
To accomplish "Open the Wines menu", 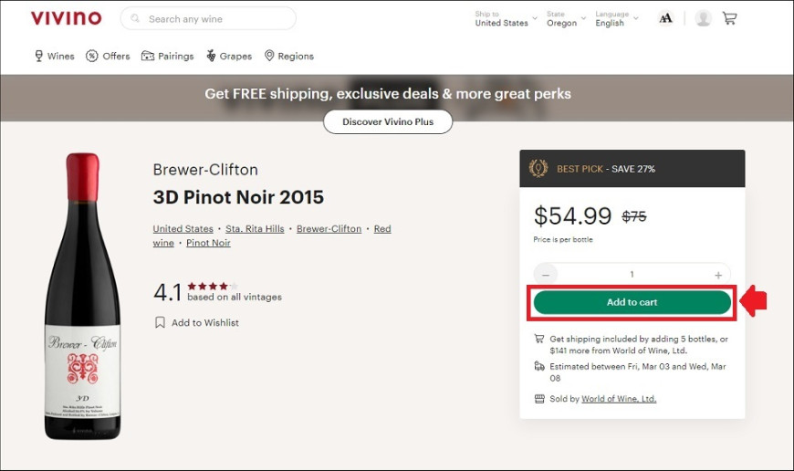I will point(54,56).
